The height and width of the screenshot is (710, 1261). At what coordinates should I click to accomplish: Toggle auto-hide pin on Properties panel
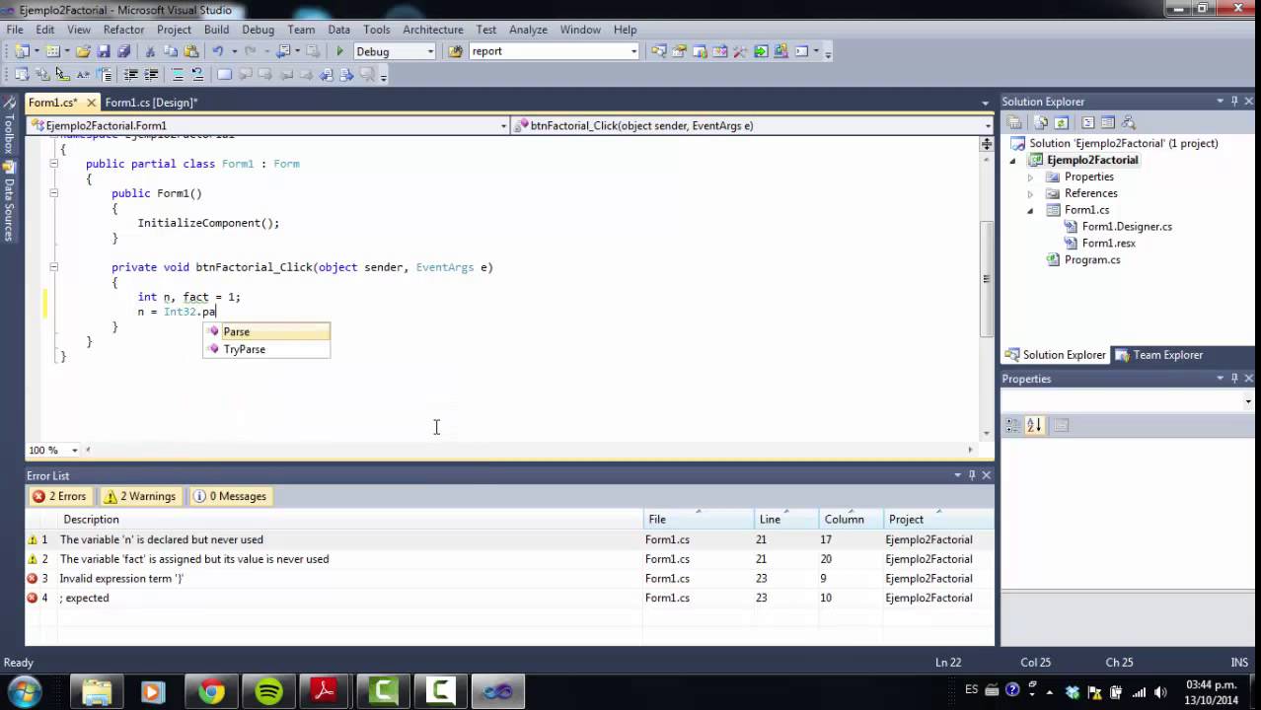pos(1234,379)
